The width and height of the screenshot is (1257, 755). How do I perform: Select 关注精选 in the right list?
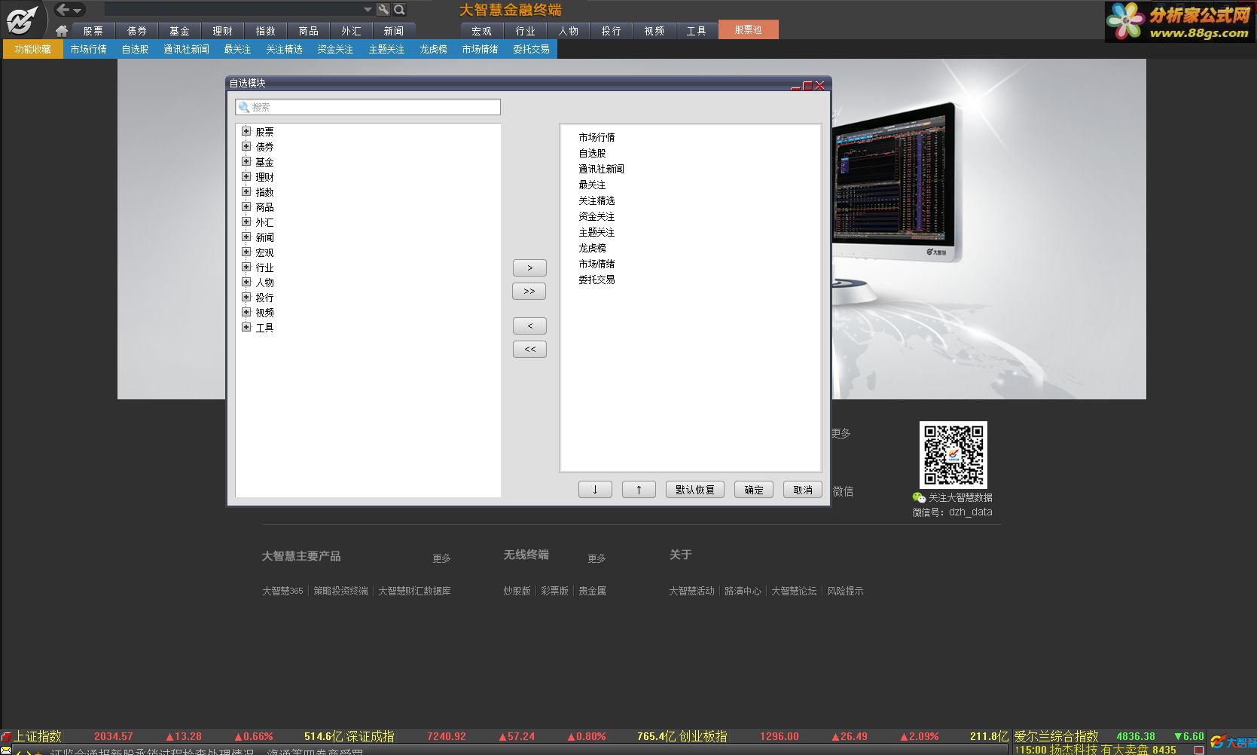pyautogui.click(x=596, y=200)
